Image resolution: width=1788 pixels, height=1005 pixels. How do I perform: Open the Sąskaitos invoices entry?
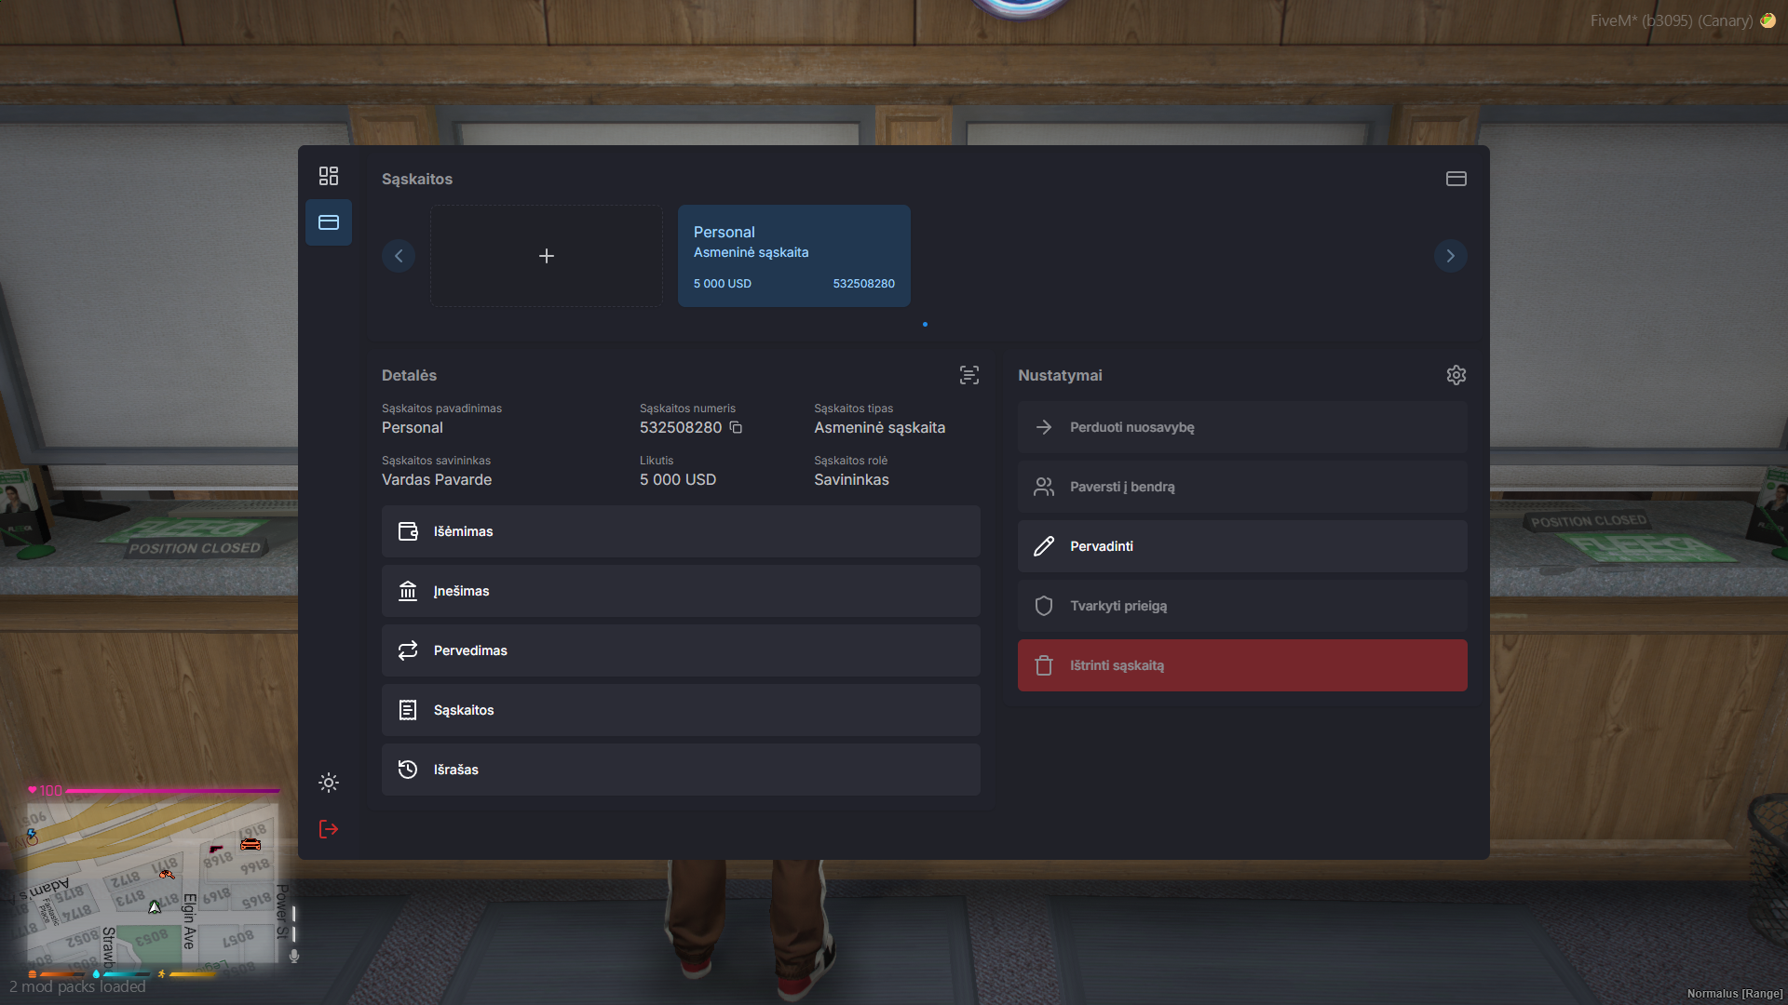(680, 710)
